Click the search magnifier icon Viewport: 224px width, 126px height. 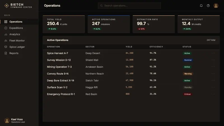coord(101,6)
